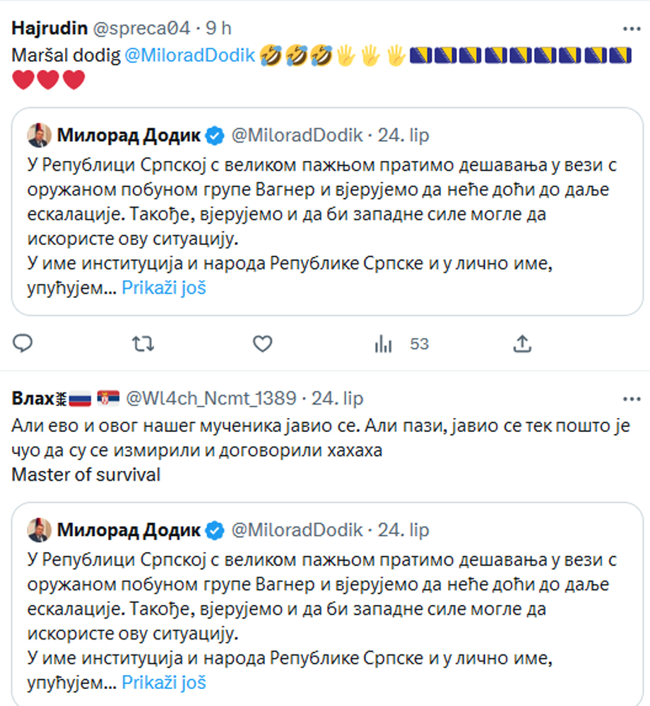Like Hajrudin's tweet via the heart icon
The height and width of the screenshot is (706, 650).
(262, 344)
